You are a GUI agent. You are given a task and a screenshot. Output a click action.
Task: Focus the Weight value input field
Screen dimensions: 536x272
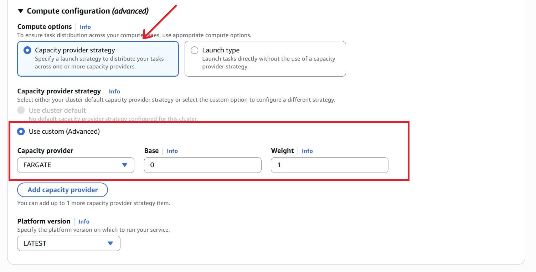tap(329, 165)
